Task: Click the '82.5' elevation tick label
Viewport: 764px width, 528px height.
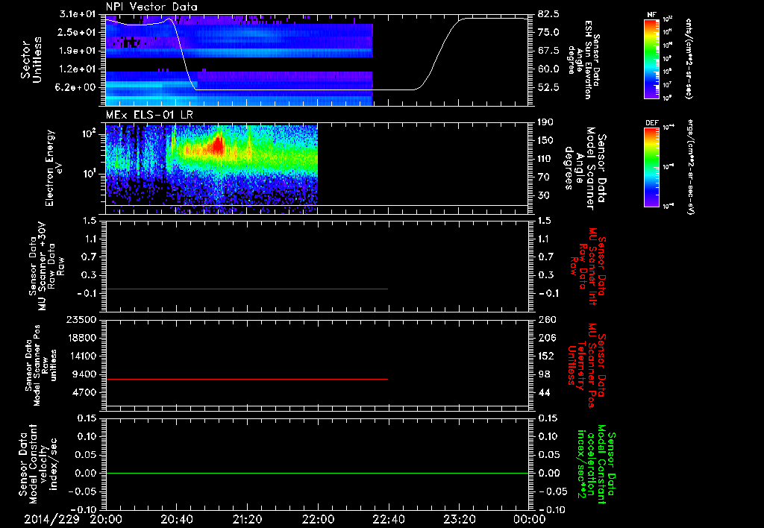Action: tap(548, 14)
